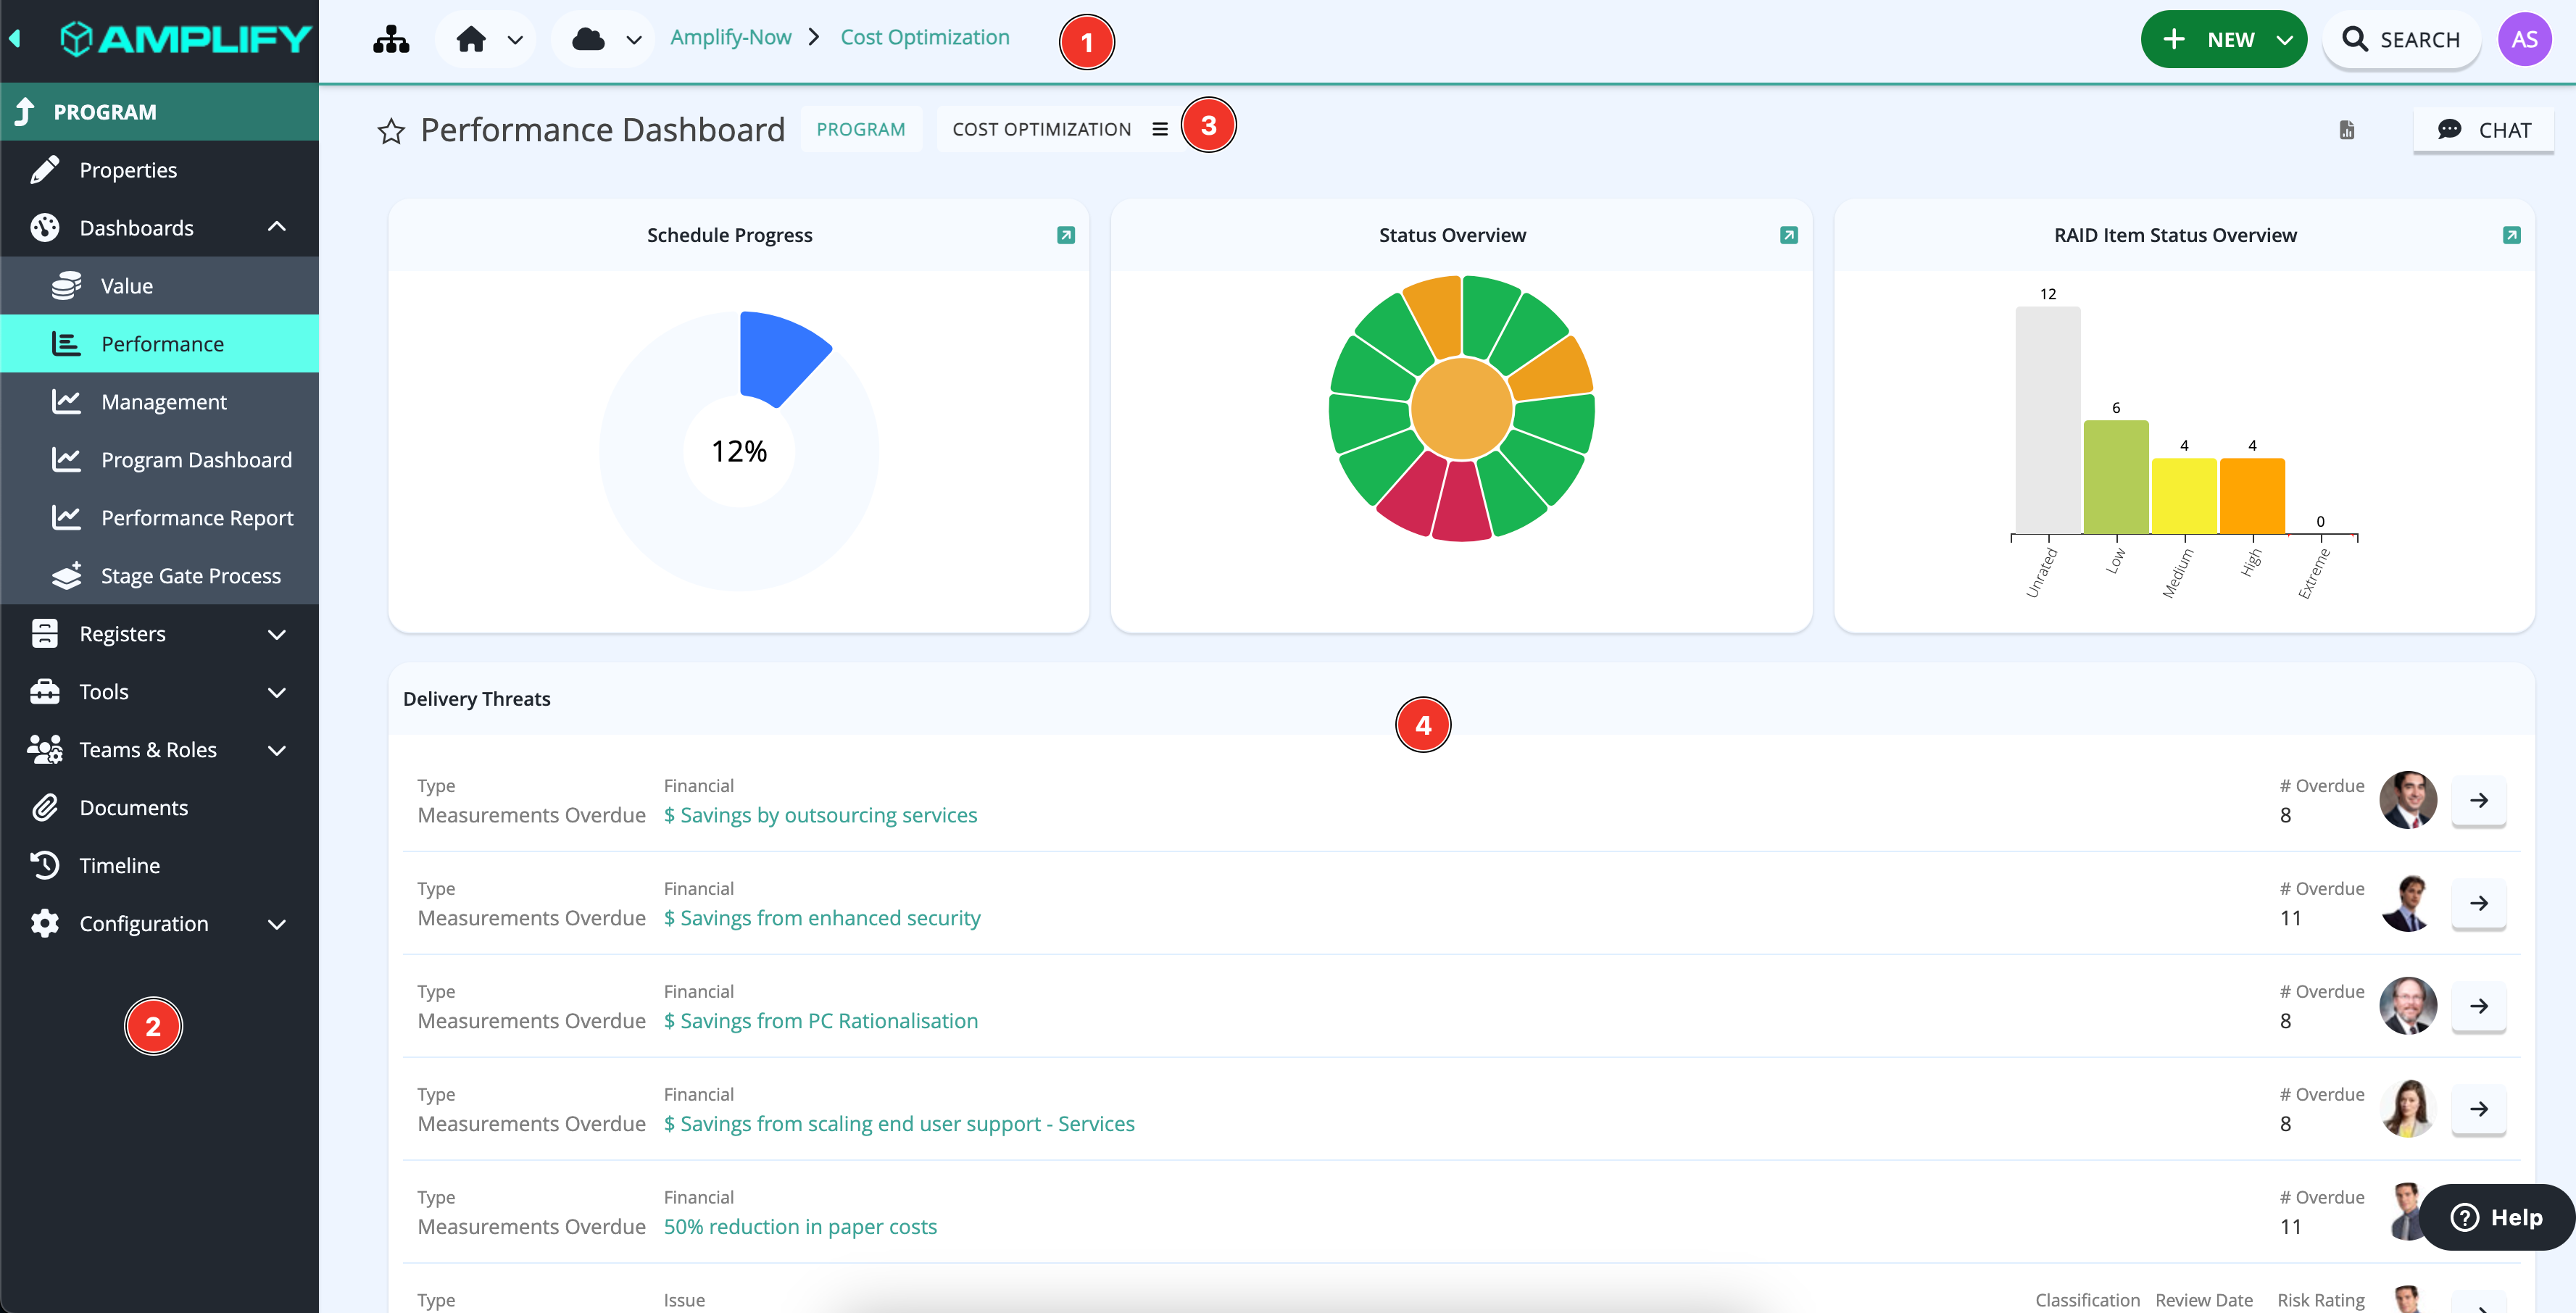Select the Value dashboard icon in sidebar
The height and width of the screenshot is (1313, 2576).
pos(64,285)
